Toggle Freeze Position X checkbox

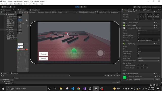click(138, 65)
